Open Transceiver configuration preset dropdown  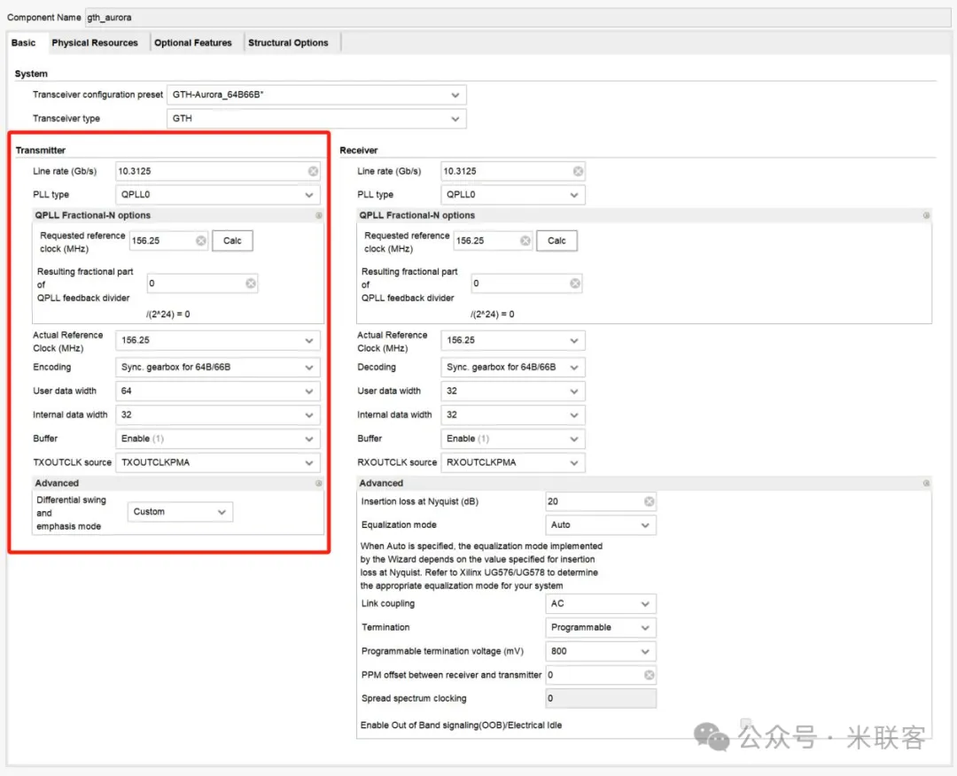coord(316,95)
